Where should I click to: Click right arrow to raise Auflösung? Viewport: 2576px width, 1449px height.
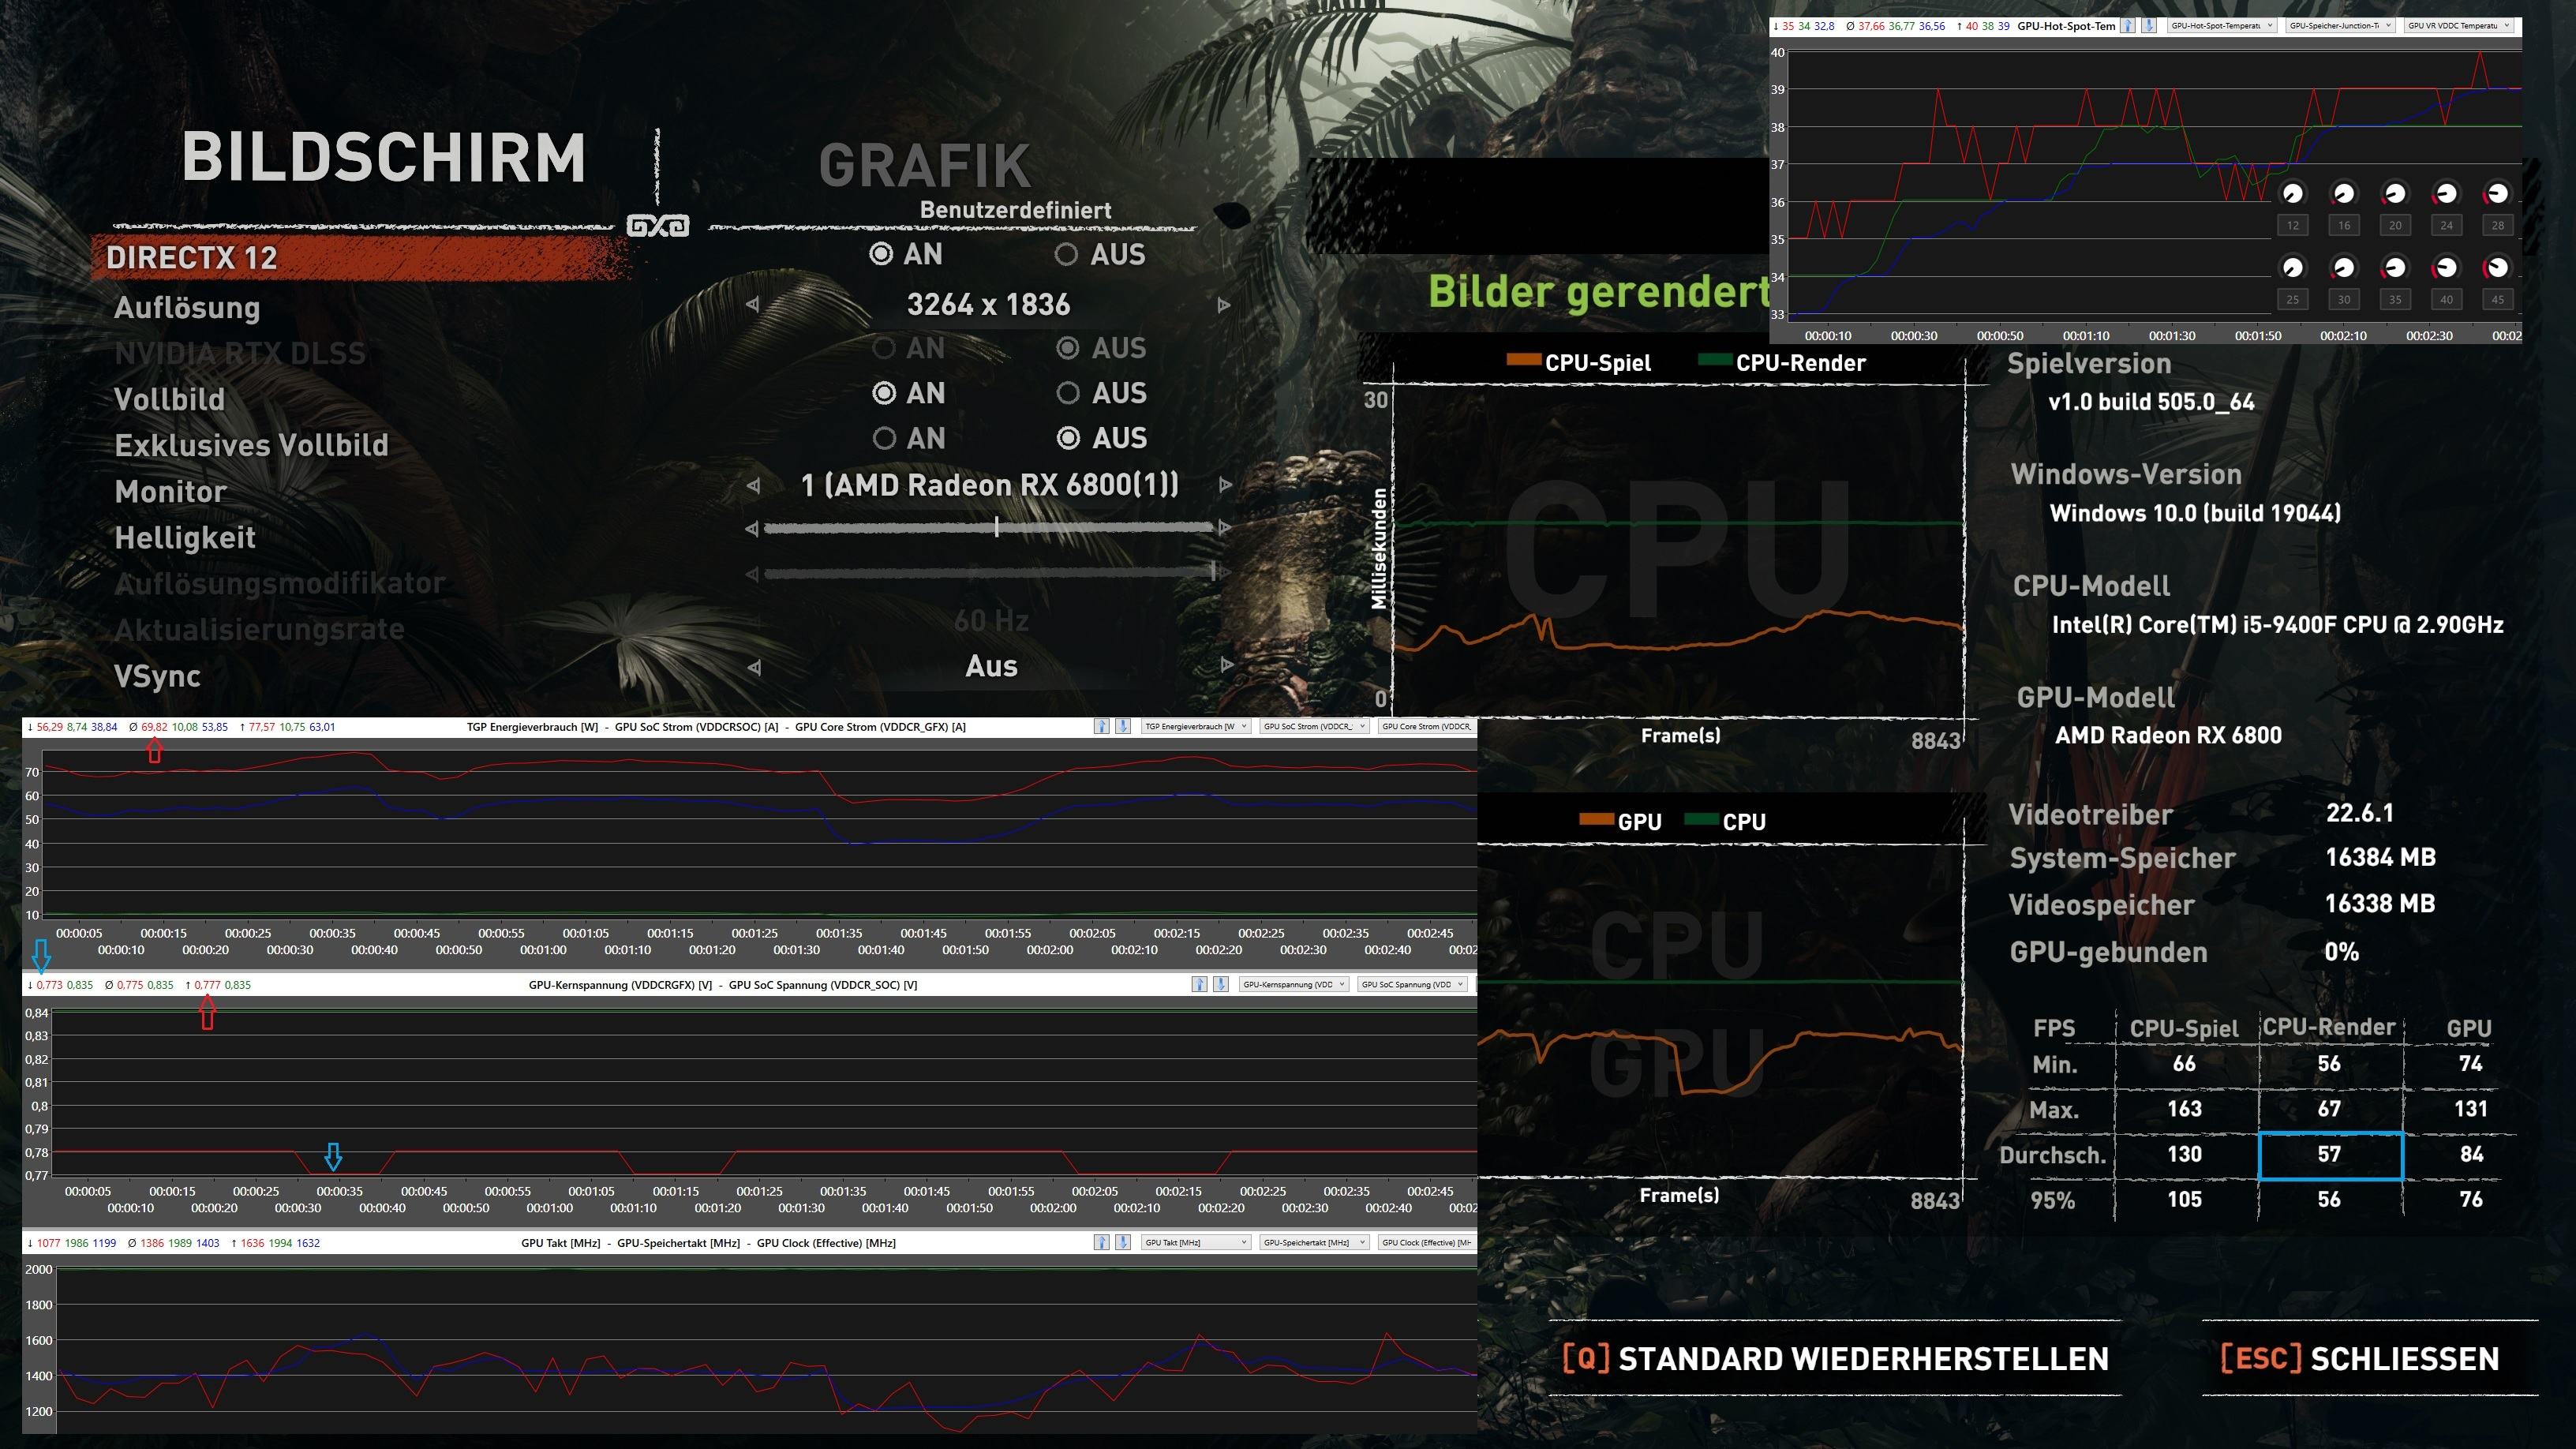pyautogui.click(x=1224, y=304)
